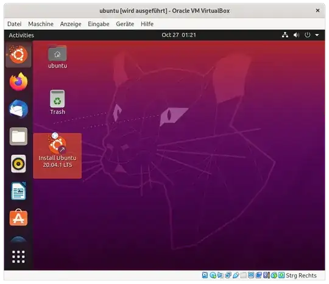Click the network adapter status bar icon

pos(228,275)
